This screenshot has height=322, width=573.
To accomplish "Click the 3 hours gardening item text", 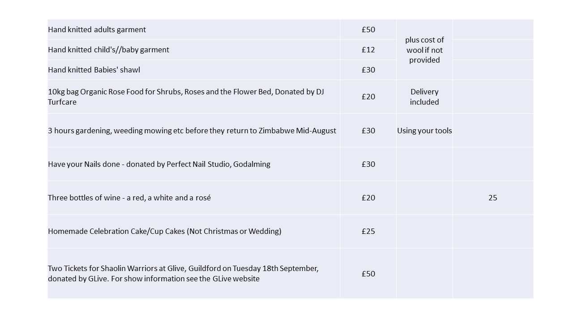I will (x=192, y=131).
